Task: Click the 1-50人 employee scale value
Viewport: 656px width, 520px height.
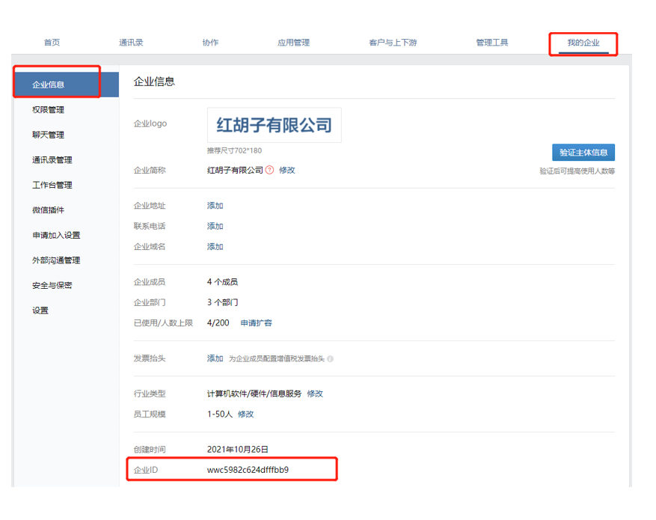Action: coord(220,415)
